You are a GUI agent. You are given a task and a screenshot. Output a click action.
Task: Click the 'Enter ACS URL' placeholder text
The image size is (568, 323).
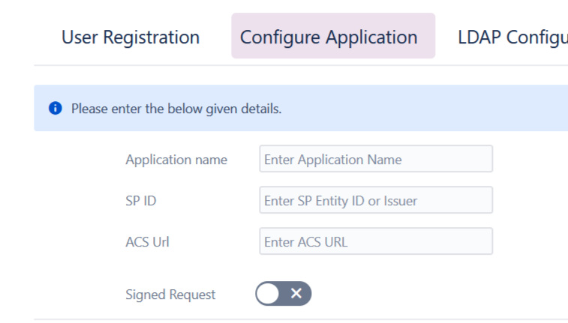pos(306,242)
